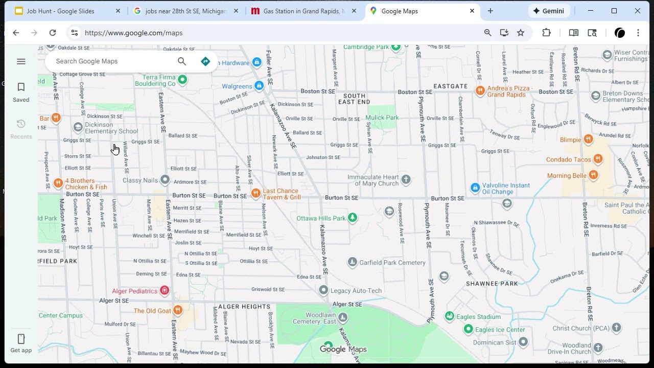Select the Ottawa Hills Park pin
654x368 pixels.
(x=352, y=218)
